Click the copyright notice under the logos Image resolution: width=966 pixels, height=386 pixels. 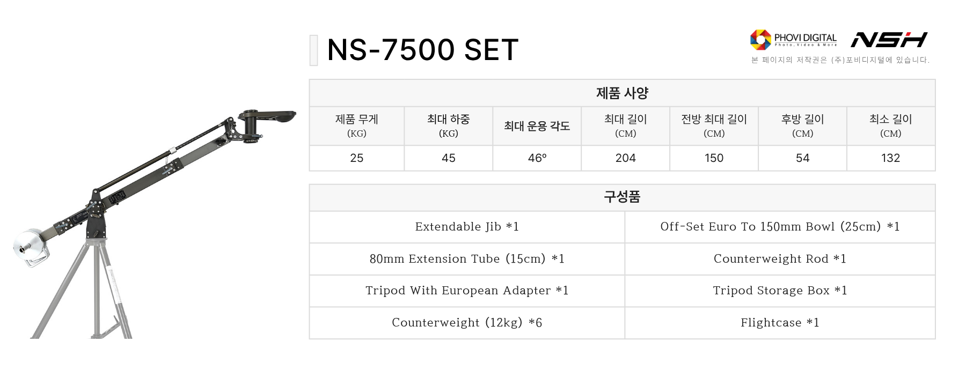(x=840, y=60)
